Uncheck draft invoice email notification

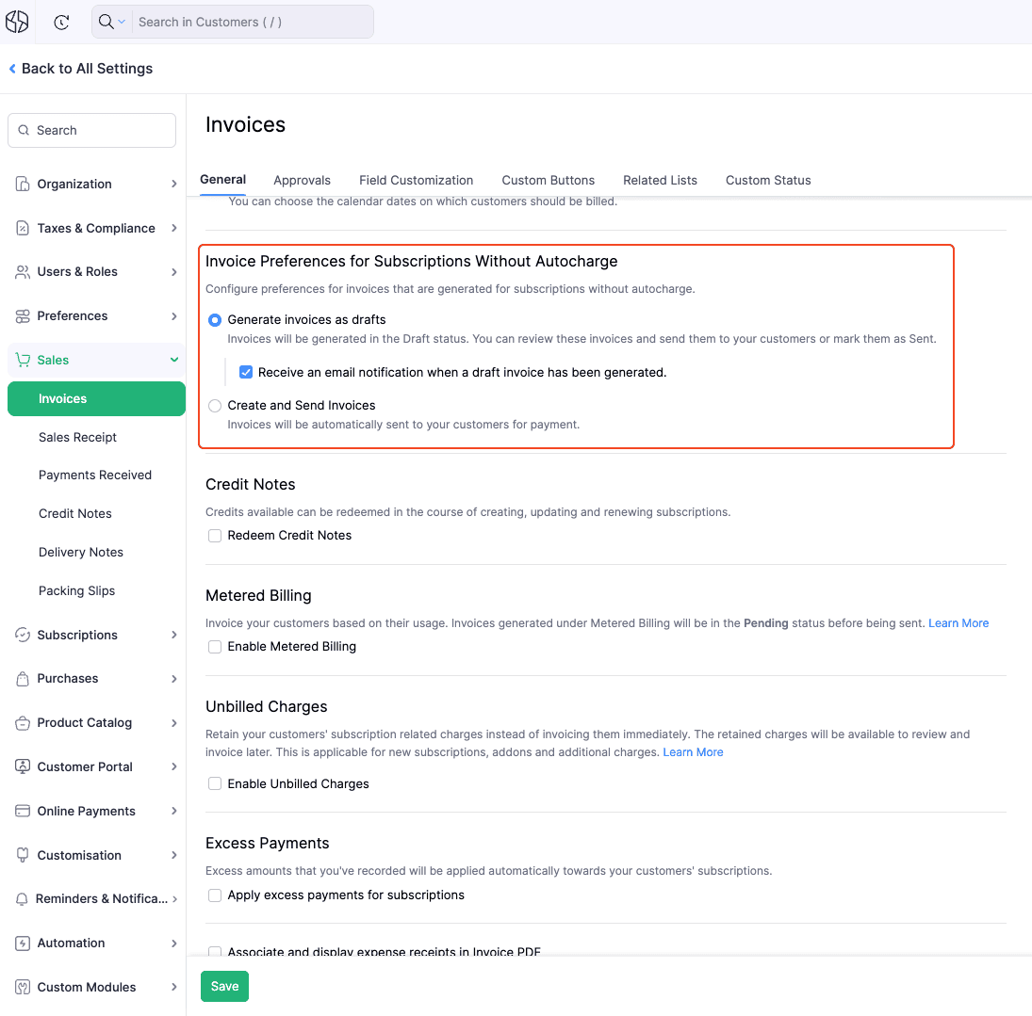point(246,372)
